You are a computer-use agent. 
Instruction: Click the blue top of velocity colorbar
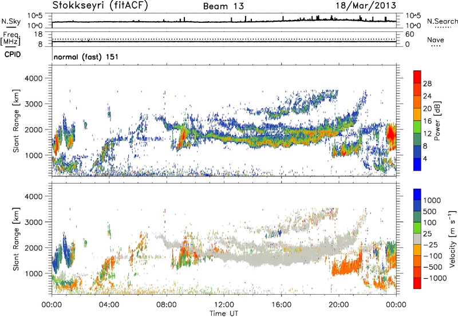(417, 195)
